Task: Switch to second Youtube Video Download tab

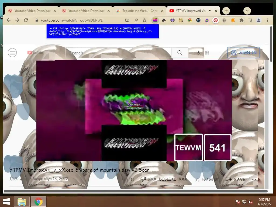Action: 86,11
